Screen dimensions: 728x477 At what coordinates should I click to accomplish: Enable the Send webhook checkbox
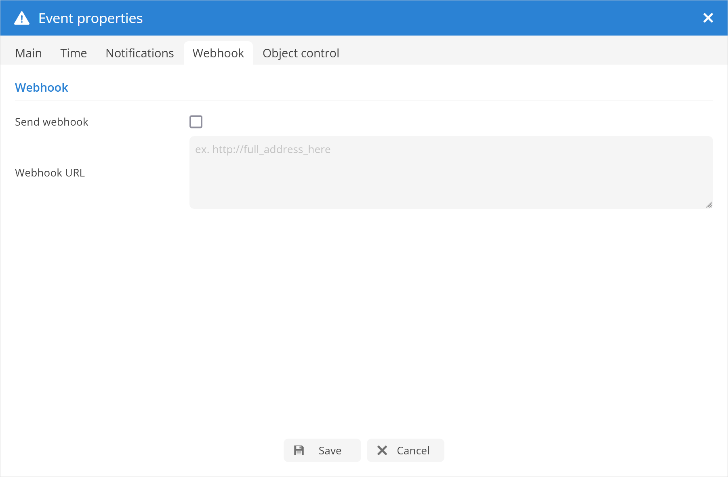[196, 122]
